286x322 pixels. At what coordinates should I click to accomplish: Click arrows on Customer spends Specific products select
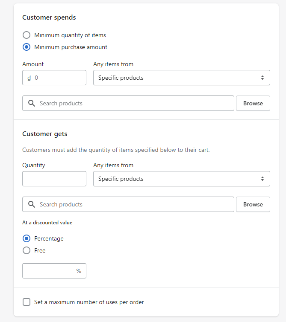click(262, 78)
